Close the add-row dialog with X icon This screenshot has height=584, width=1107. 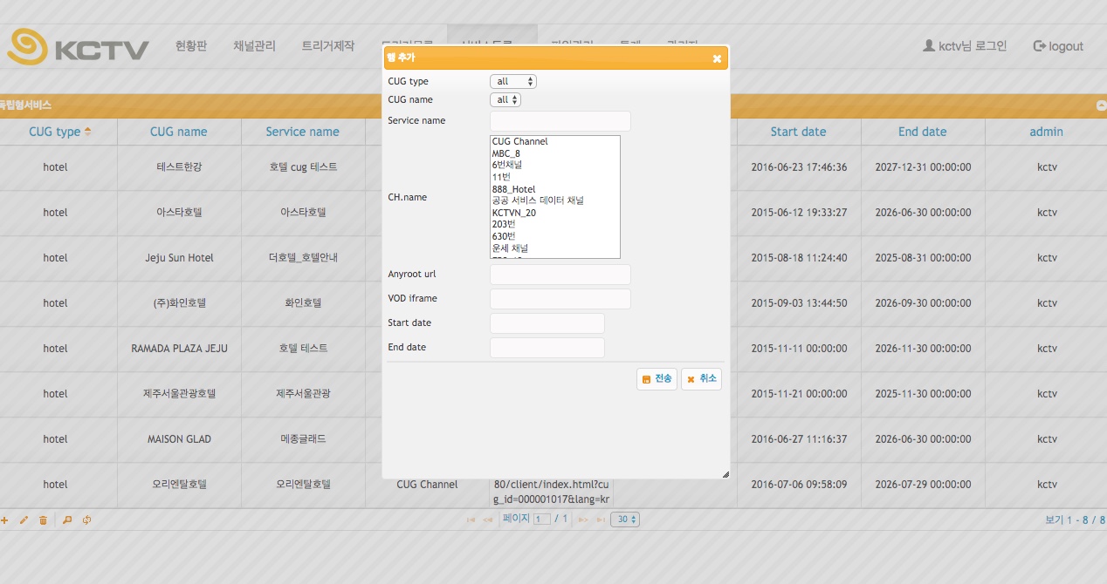717,58
